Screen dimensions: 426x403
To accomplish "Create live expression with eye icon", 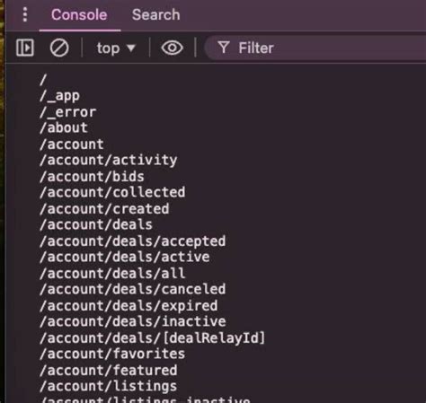I will [172, 48].
